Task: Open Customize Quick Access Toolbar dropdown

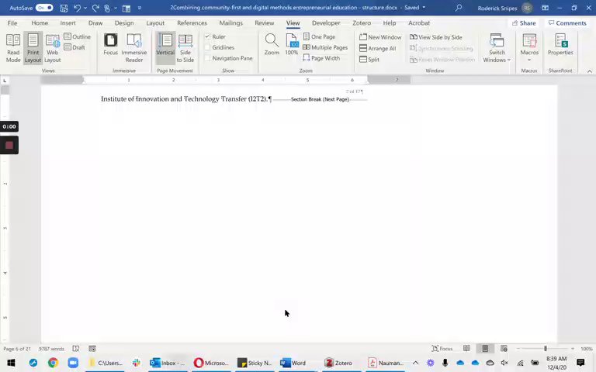Action: 140,8
